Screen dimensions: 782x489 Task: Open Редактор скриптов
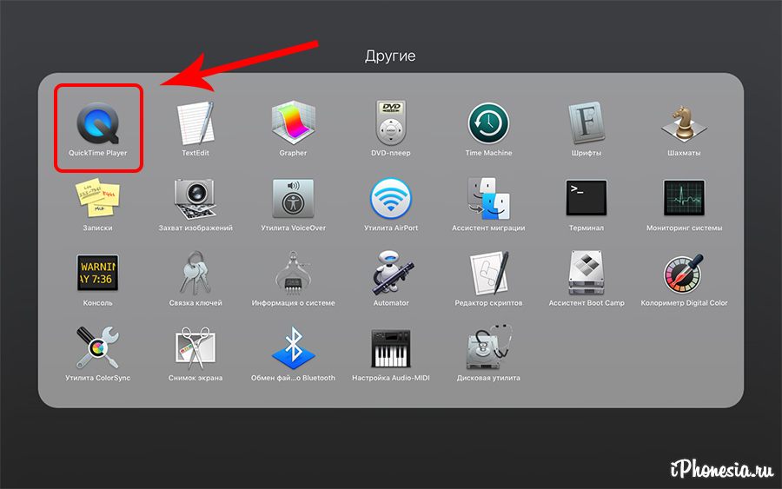coord(488,273)
